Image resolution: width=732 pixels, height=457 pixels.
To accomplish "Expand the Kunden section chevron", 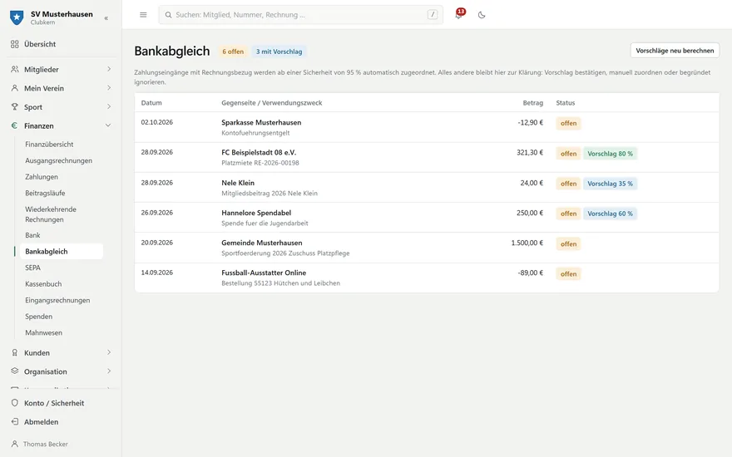I will pyautogui.click(x=109, y=352).
